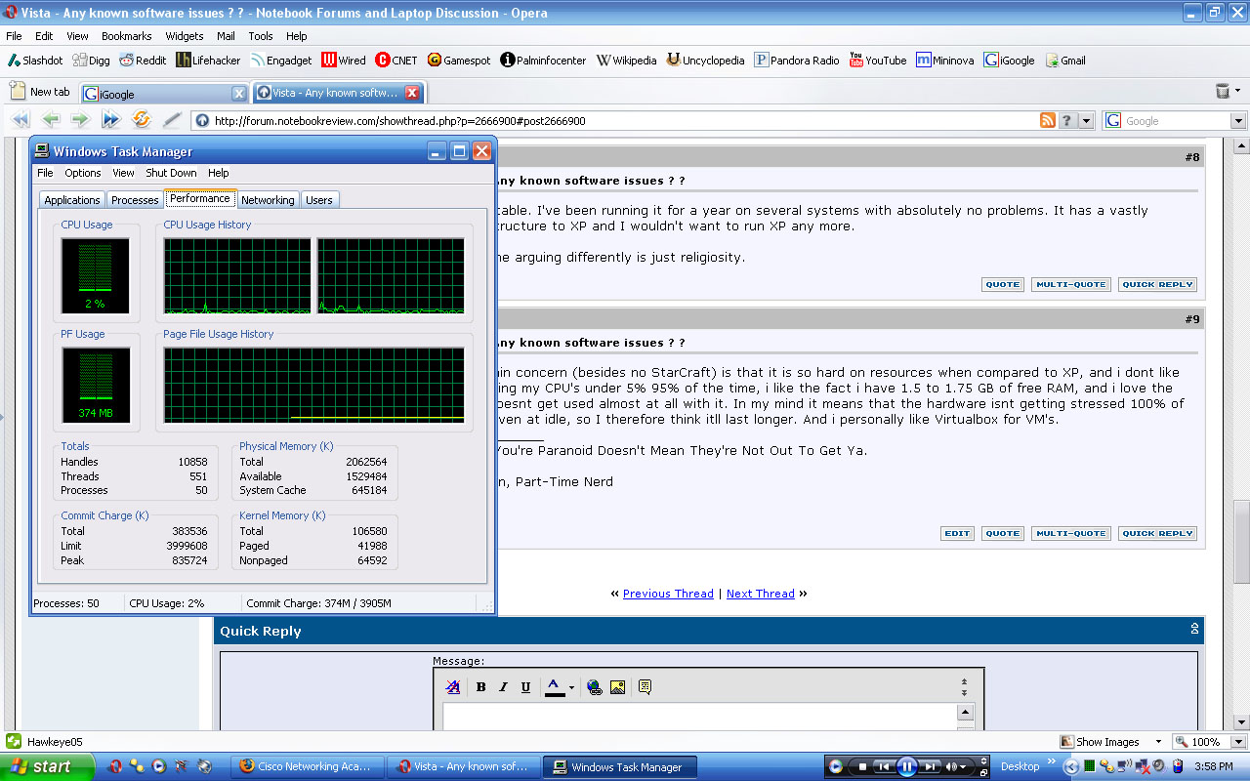Viewport: 1250px width, 781px height.
Task: Switch to Cisco Networking Academy taskbar window
Action: coord(308,766)
